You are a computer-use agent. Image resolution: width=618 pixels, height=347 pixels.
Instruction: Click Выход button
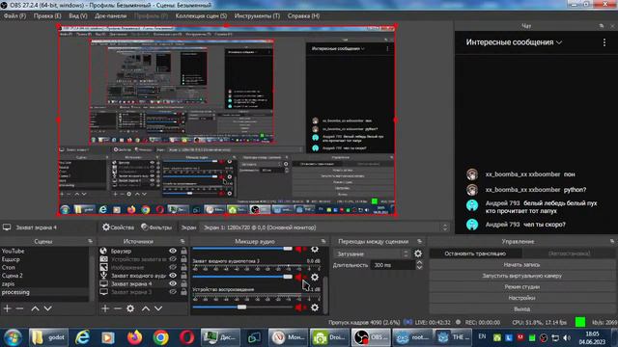coord(521,308)
